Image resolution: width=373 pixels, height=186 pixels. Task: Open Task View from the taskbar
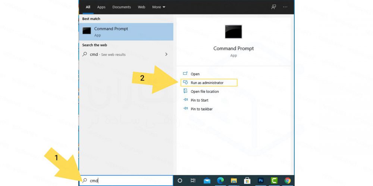(x=193, y=180)
